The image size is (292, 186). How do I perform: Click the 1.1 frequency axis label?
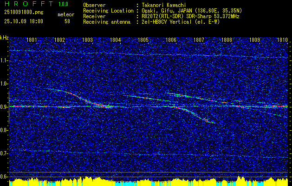[4, 60]
